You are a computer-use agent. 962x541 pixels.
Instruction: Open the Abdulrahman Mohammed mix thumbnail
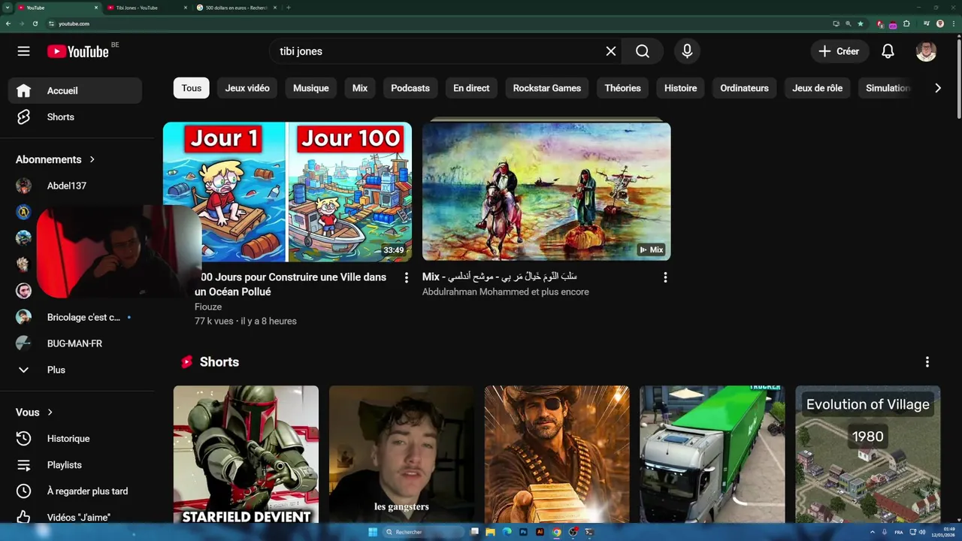546,192
